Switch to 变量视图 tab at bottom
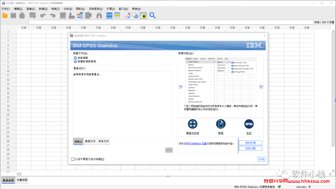 [22, 180]
